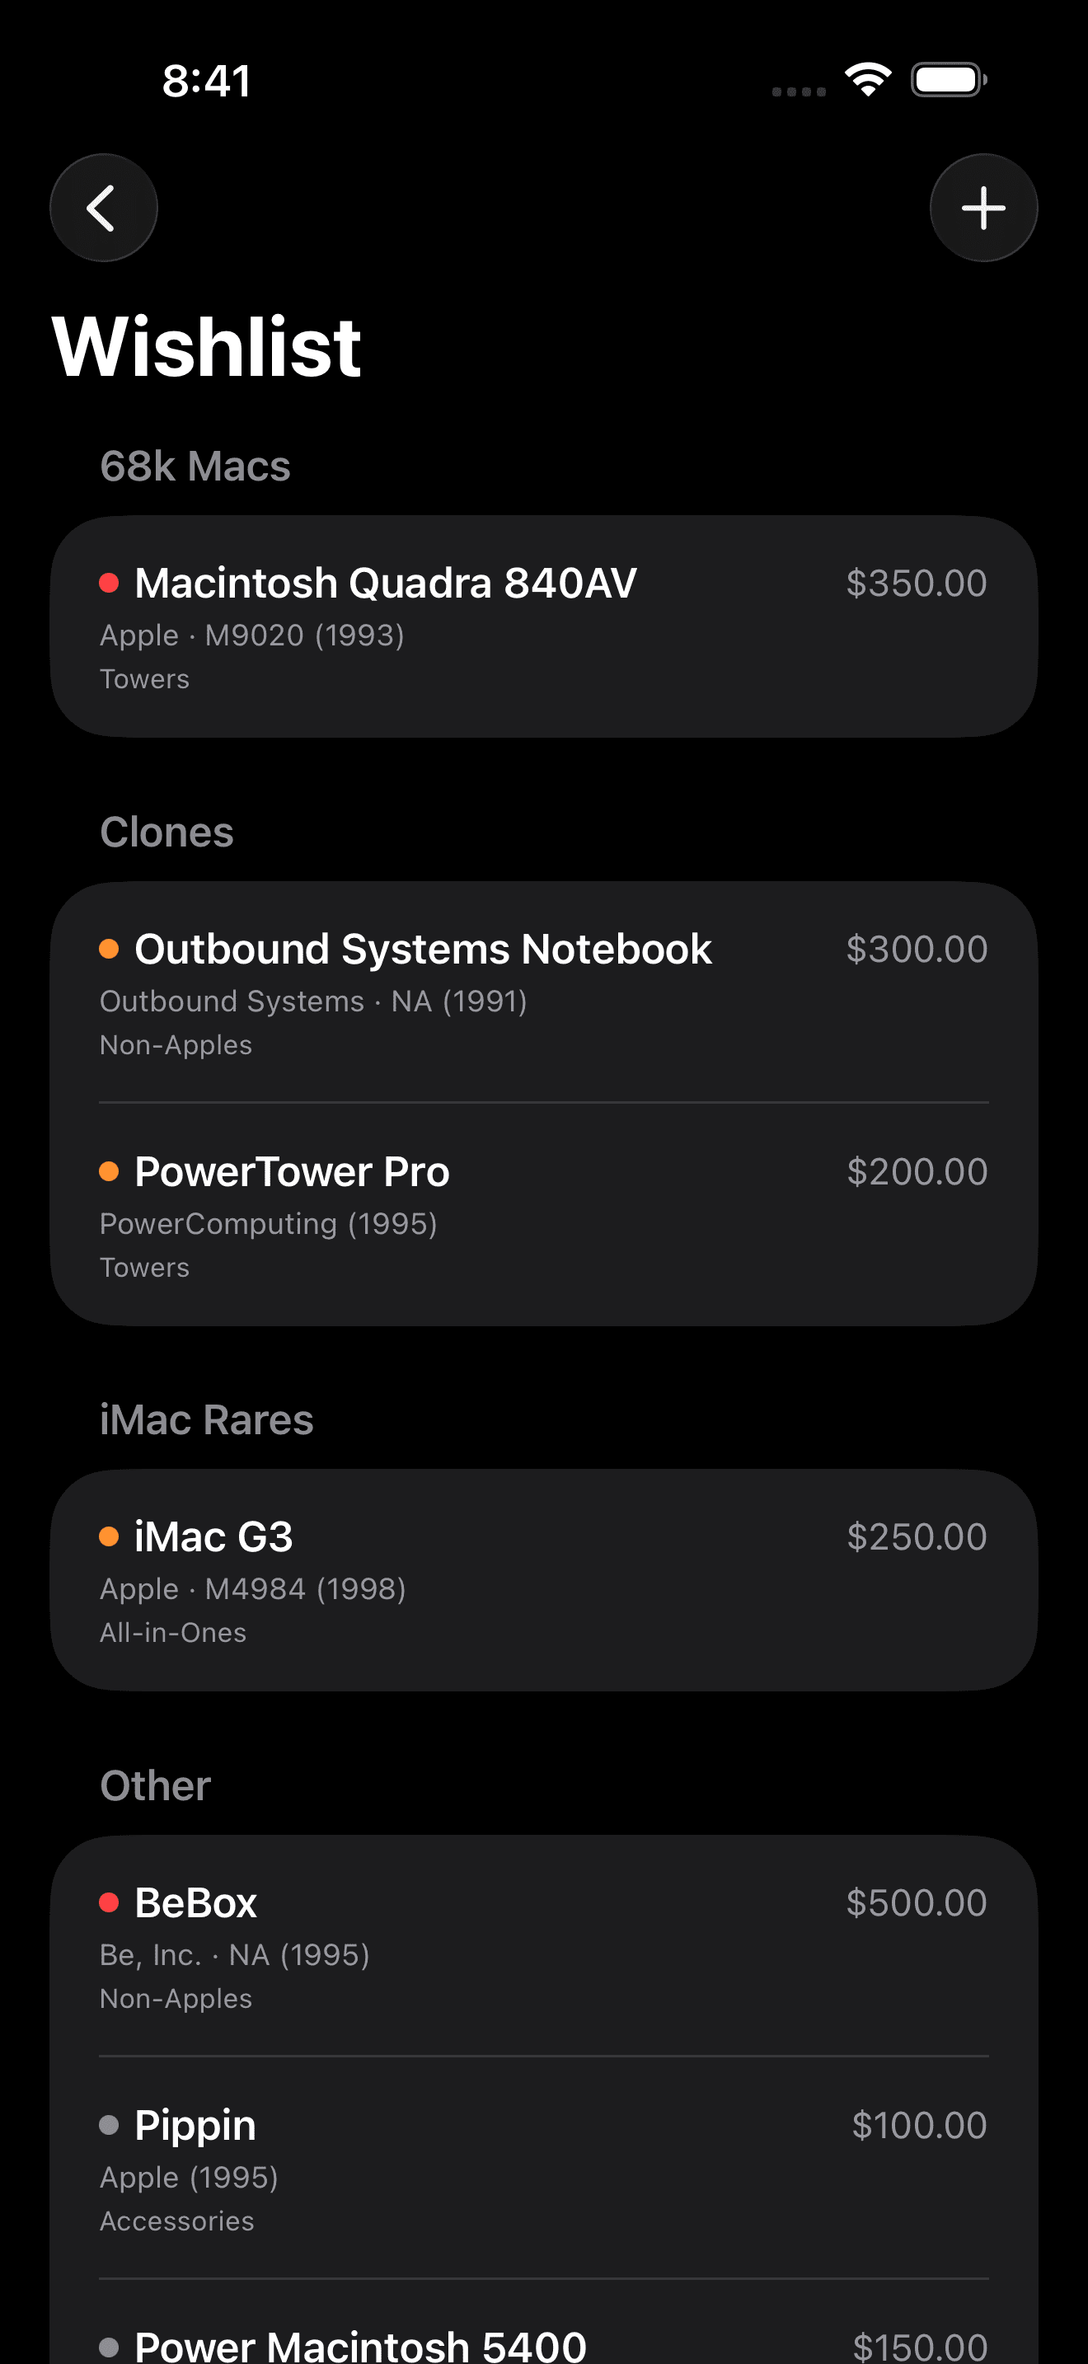Tap orange dot beside Outbound Systems Notebook
This screenshot has height=2364, width=1088.
pos(109,949)
